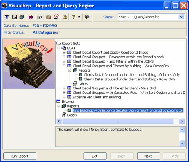This screenshot has height=162, width=189.
Task: Click the yellow question mark help icon
Action: pos(74,17)
